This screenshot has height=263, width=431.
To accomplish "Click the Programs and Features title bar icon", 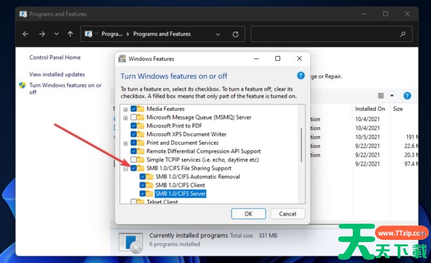I will tap(23, 14).
